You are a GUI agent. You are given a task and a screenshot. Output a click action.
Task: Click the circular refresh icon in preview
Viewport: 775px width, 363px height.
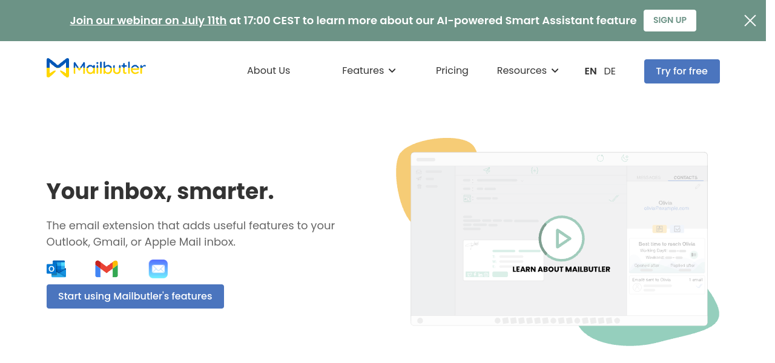[600, 159]
